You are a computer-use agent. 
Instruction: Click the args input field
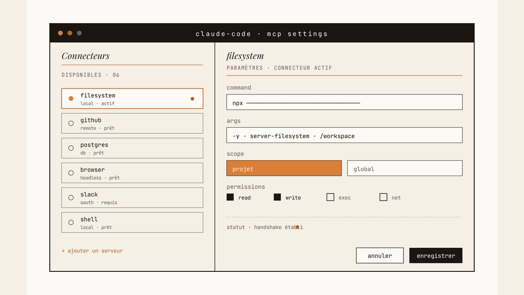click(345, 135)
